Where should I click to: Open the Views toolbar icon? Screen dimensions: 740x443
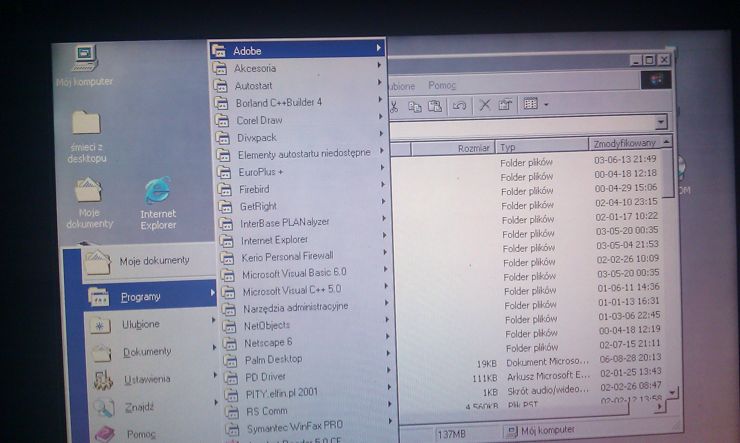pos(530,104)
